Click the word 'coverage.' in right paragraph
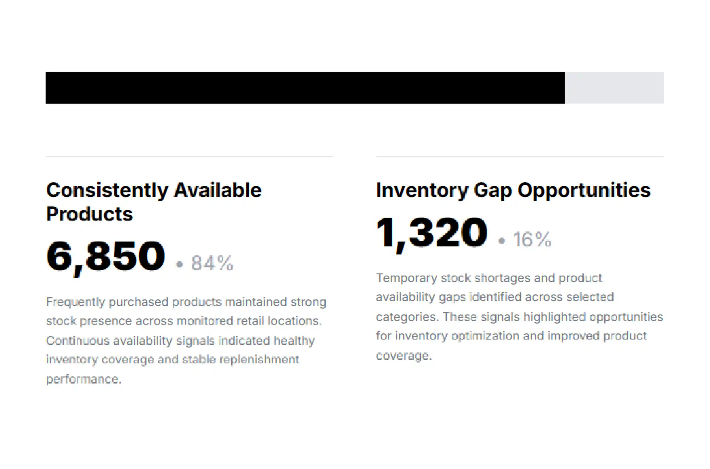This screenshot has height=469, width=710. [404, 356]
